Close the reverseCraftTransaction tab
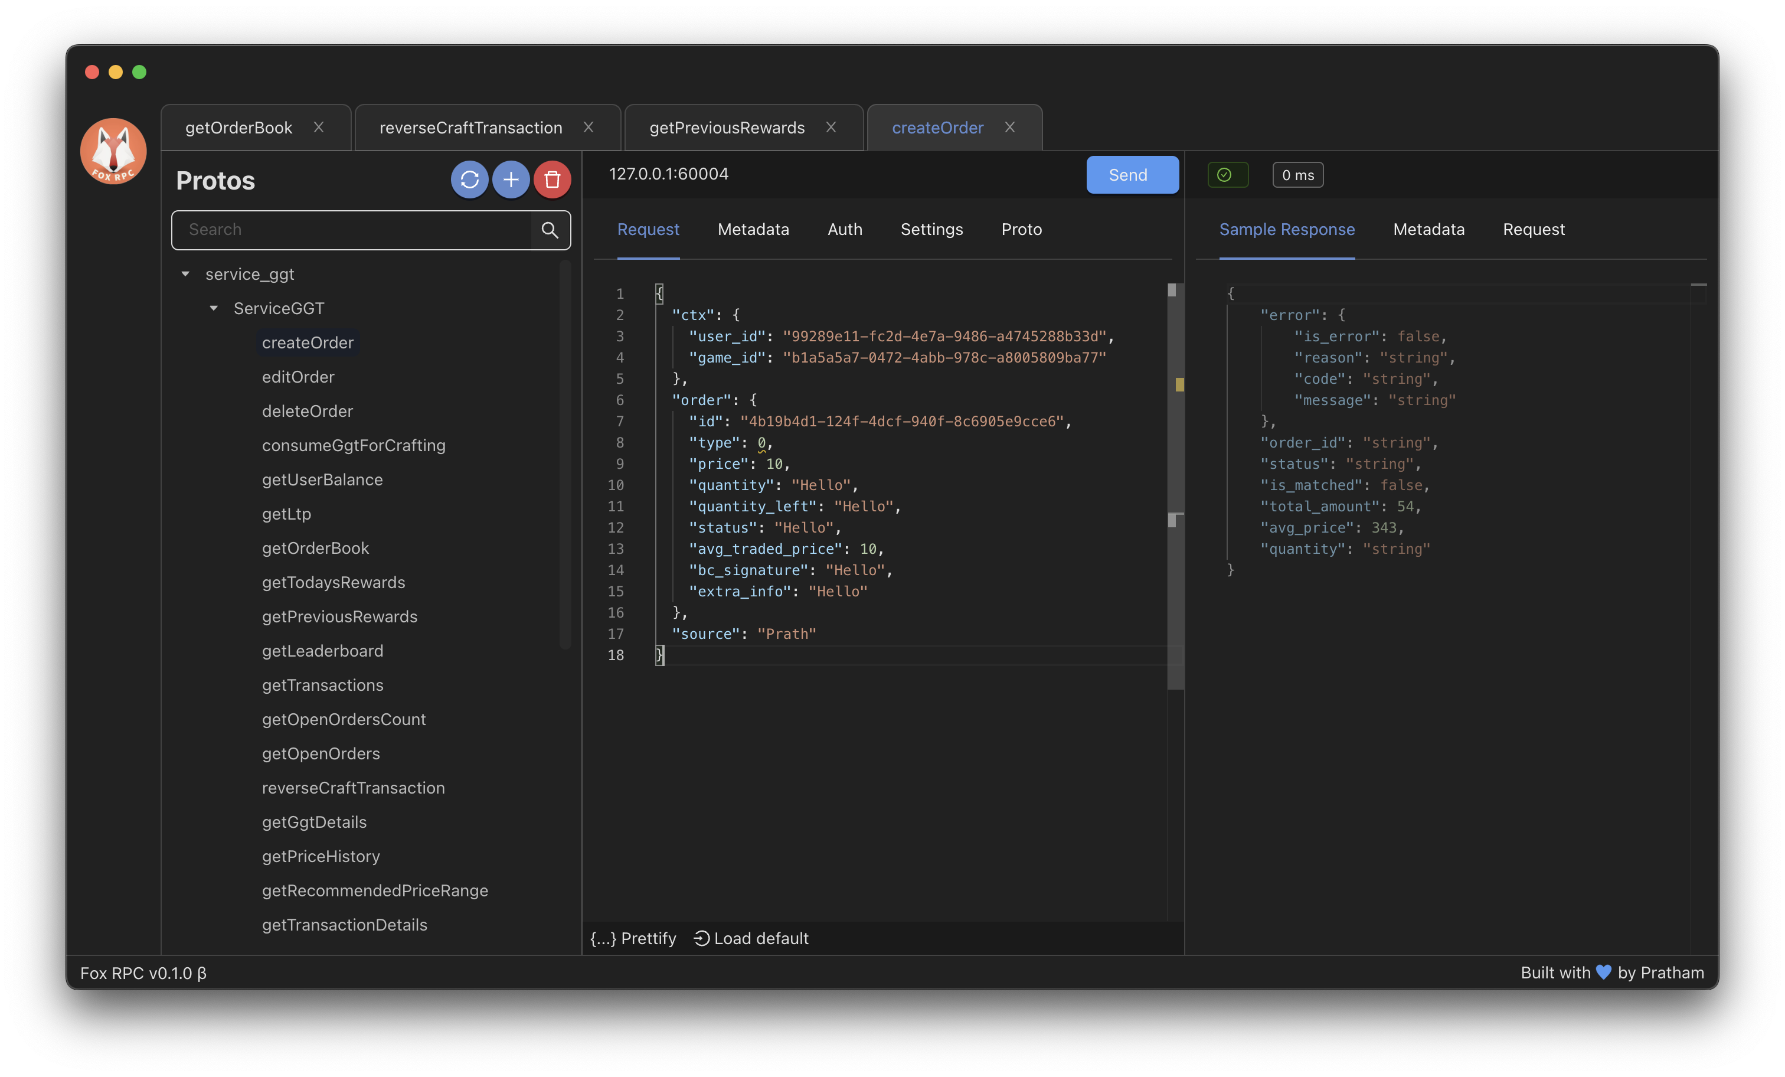The width and height of the screenshot is (1785, 1077). pos(589,127)
